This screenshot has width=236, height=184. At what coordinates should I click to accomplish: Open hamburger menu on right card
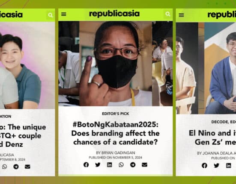coord(181,15)
